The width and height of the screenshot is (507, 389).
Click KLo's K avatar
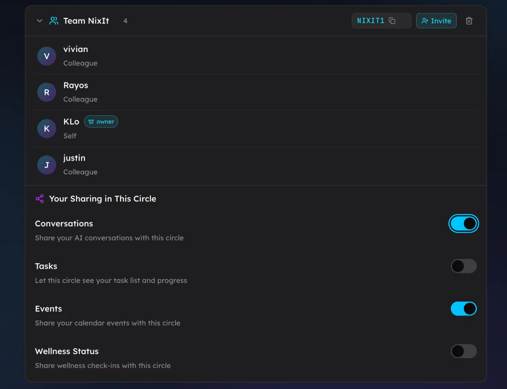(46, 129)
